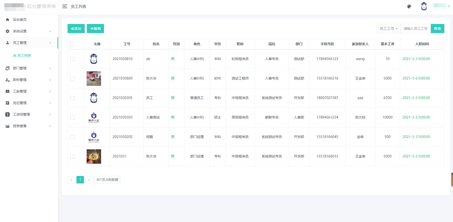
Task: Check the row for employee 2021031
Action: click(72, 157)
